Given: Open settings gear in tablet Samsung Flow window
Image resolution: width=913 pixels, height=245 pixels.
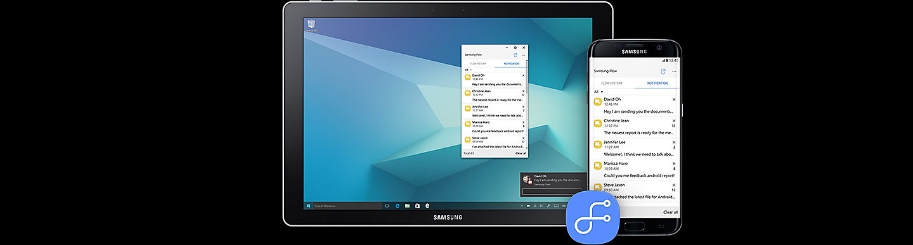Looking at the screenshot, I should 515,47.
